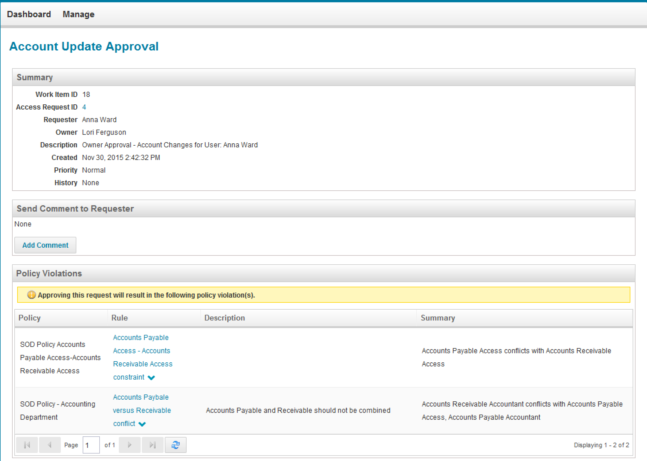Viewport: 647px width, 461px height.
Task: Select requester name Anna Ward
Action: [x=99, y=120]
